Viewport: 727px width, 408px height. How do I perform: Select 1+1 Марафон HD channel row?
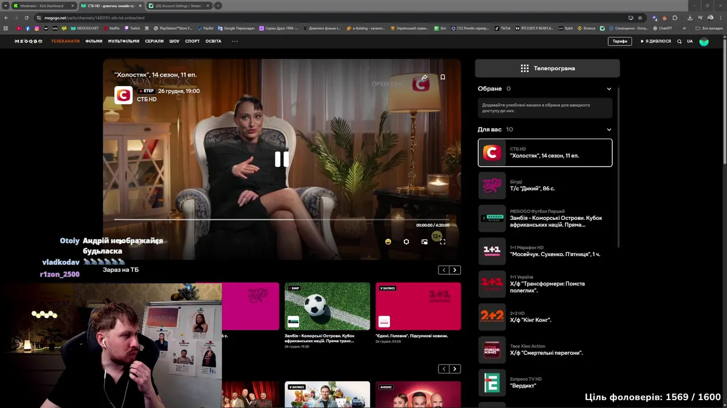pos(545,251)
